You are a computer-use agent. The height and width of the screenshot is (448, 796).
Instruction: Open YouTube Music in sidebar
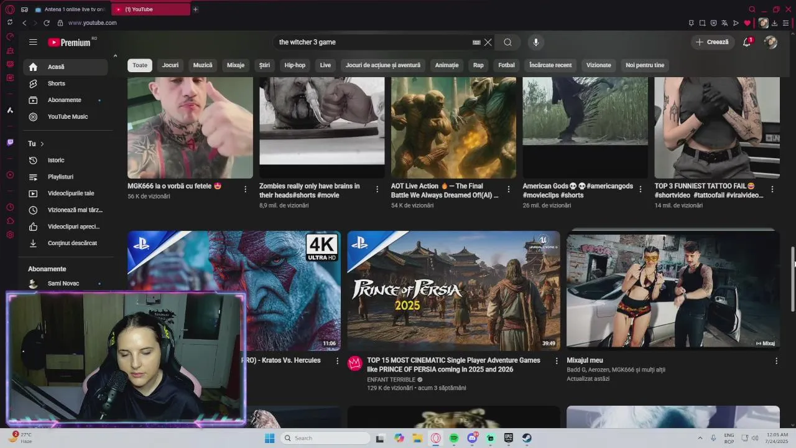tap(65, 117)
